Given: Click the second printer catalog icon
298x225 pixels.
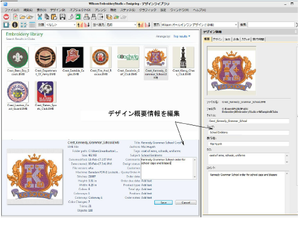Looking at the screenshot, I should click(93, 17).
